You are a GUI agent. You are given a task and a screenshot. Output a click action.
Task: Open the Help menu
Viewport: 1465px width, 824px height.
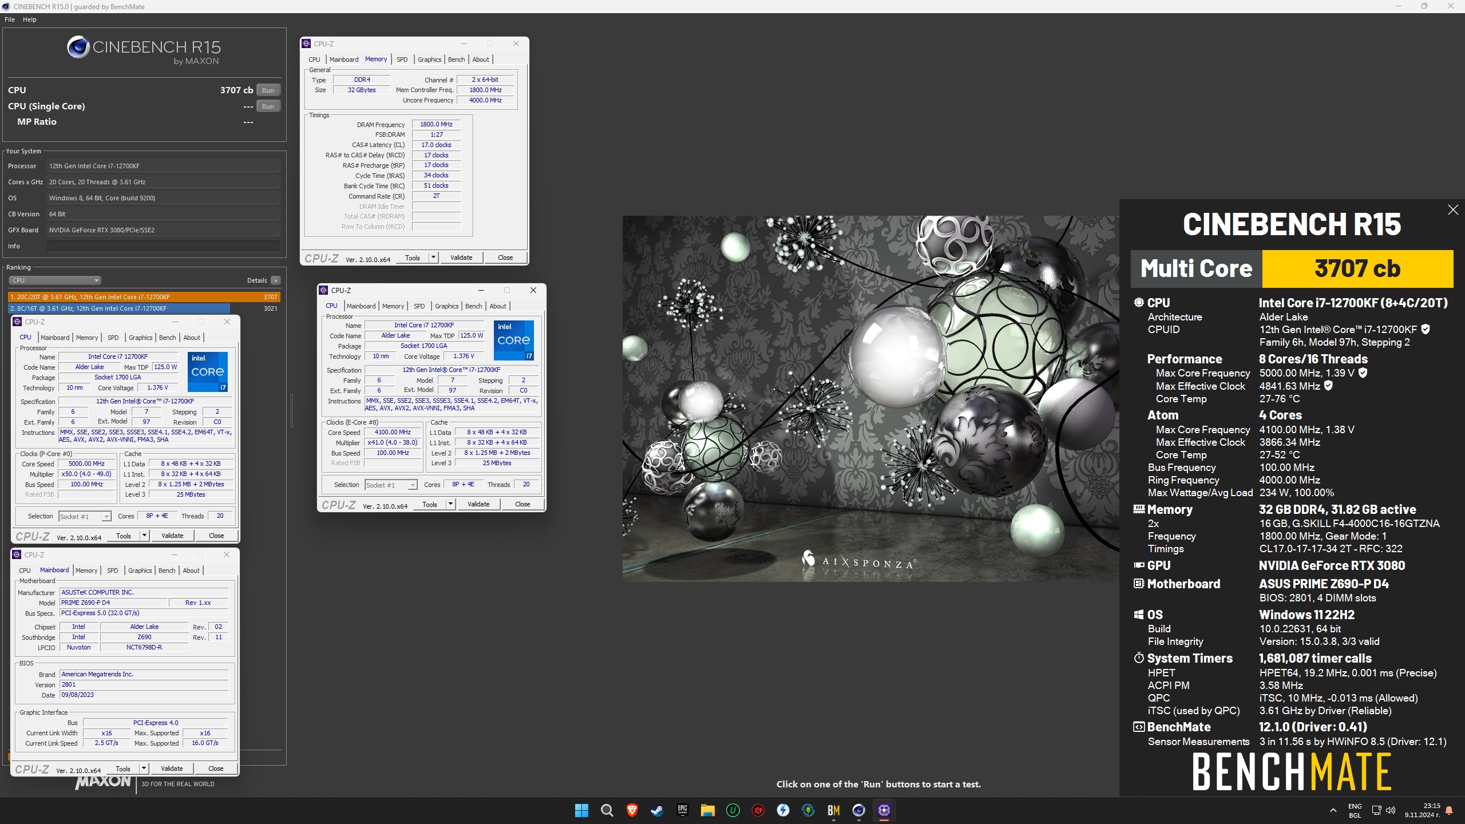30,19
